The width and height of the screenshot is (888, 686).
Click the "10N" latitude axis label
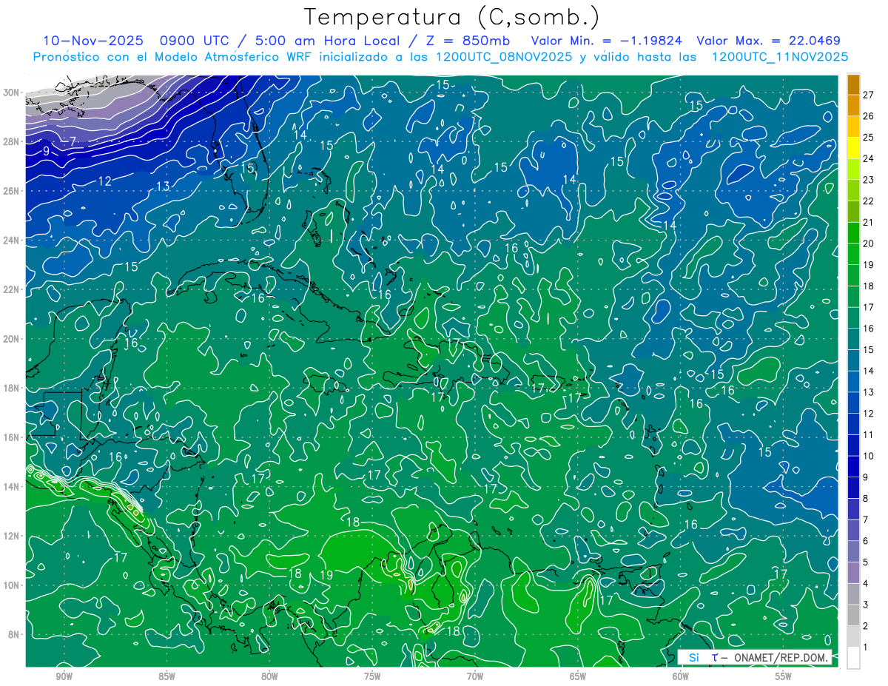[x=13, y=585]
